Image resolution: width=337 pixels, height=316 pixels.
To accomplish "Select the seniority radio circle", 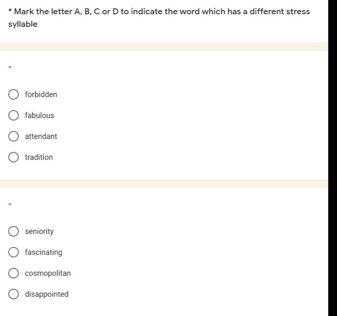I will pos(13,231).
